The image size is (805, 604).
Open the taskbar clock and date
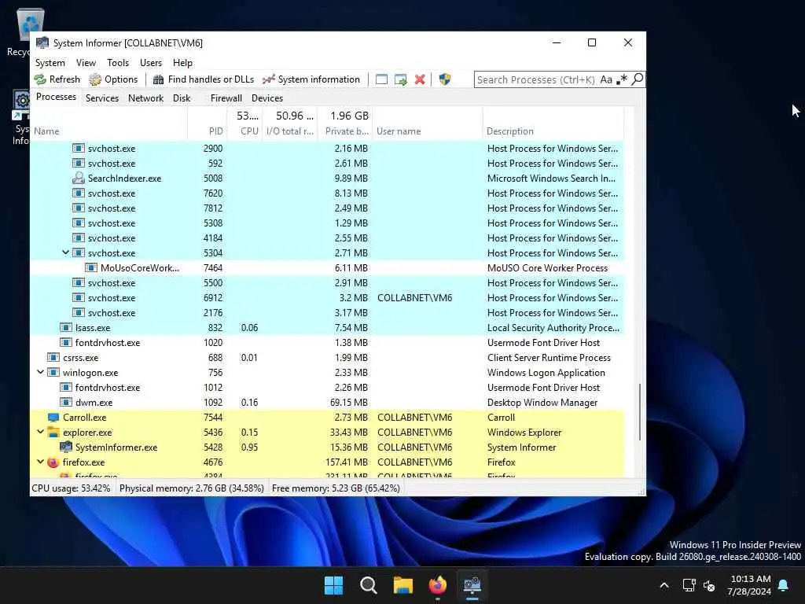point(749,585)
